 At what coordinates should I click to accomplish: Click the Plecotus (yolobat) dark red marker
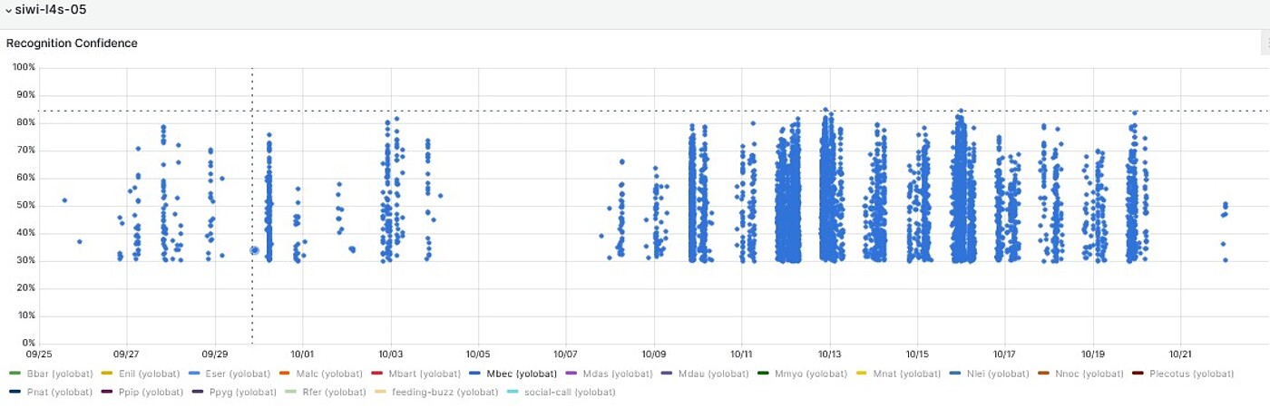(1138, 374)
